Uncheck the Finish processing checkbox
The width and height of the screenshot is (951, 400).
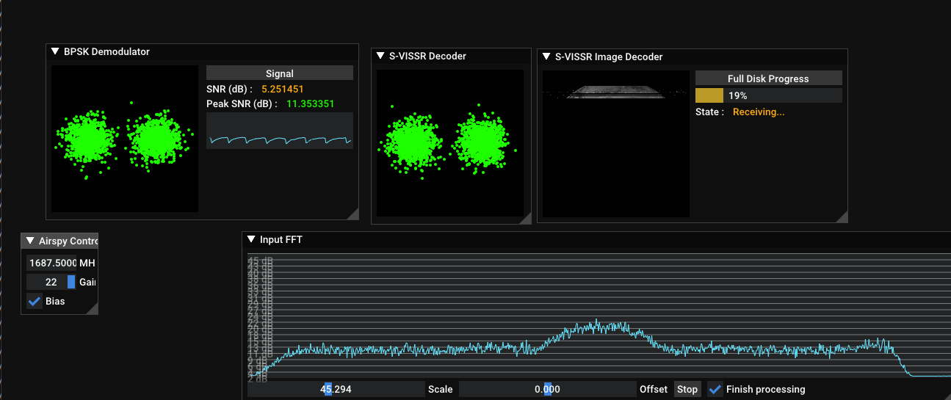pyautogui.click(x=715, y=390)
